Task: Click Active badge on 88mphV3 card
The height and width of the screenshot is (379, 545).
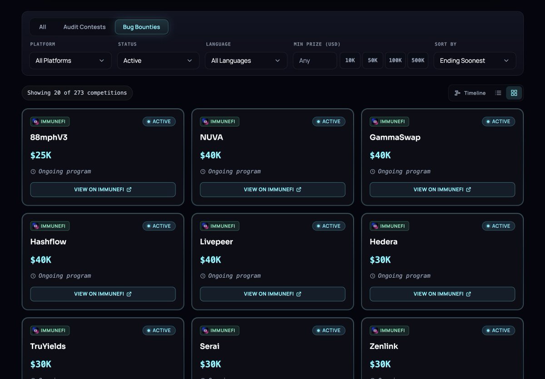Action: [159, 121]
